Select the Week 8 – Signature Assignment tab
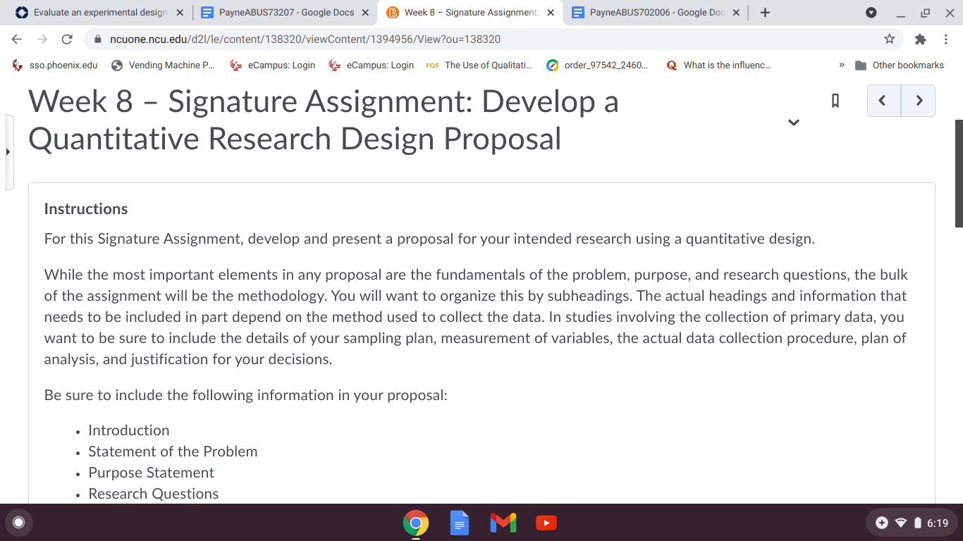The width and height of the screenshot is (963, 541). click(470, 13)
